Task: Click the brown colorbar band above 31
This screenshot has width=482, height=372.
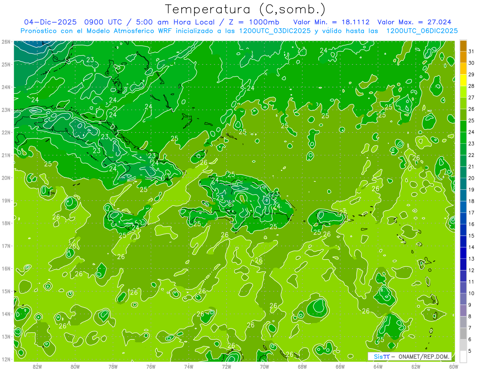Action: coord(463,46)
